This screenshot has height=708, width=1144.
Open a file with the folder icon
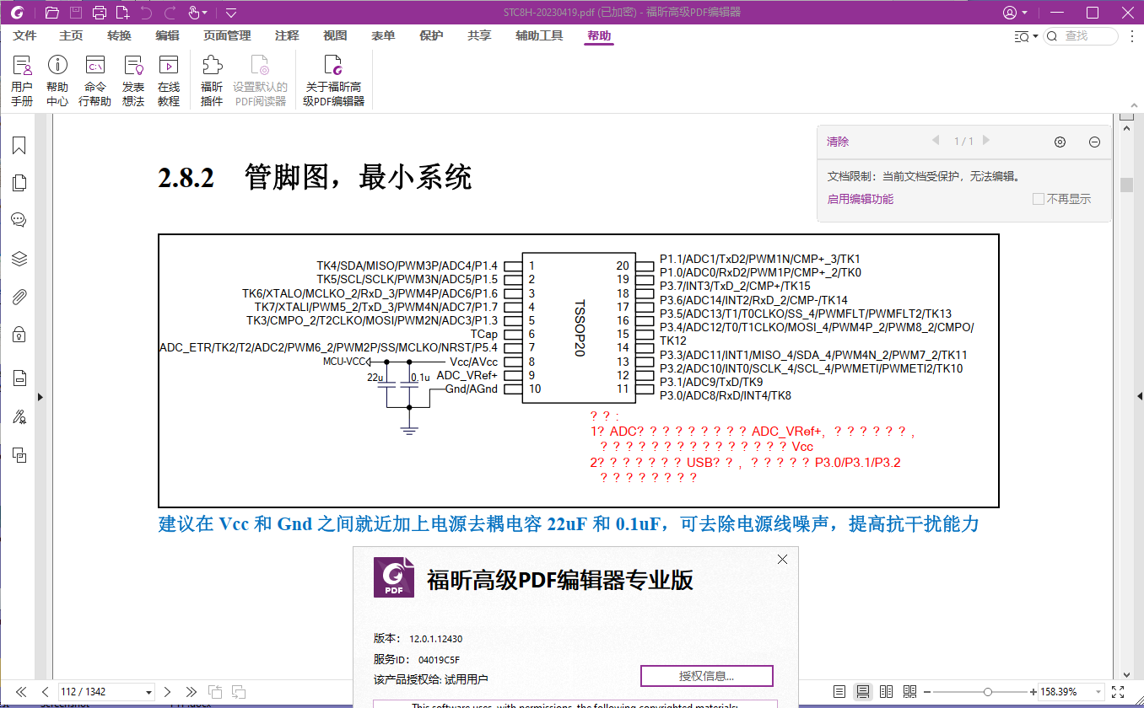[52, 13]
